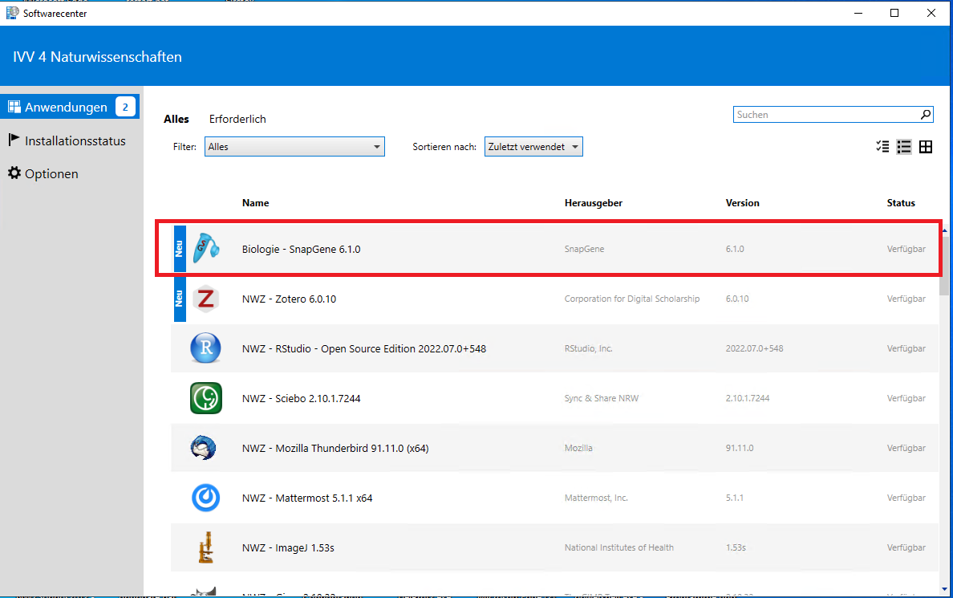The height and width of the screenshot is (598, 953).
Task: Open the RStudio blue R icon
Action: pyautogui.click(x=206, y=348)
